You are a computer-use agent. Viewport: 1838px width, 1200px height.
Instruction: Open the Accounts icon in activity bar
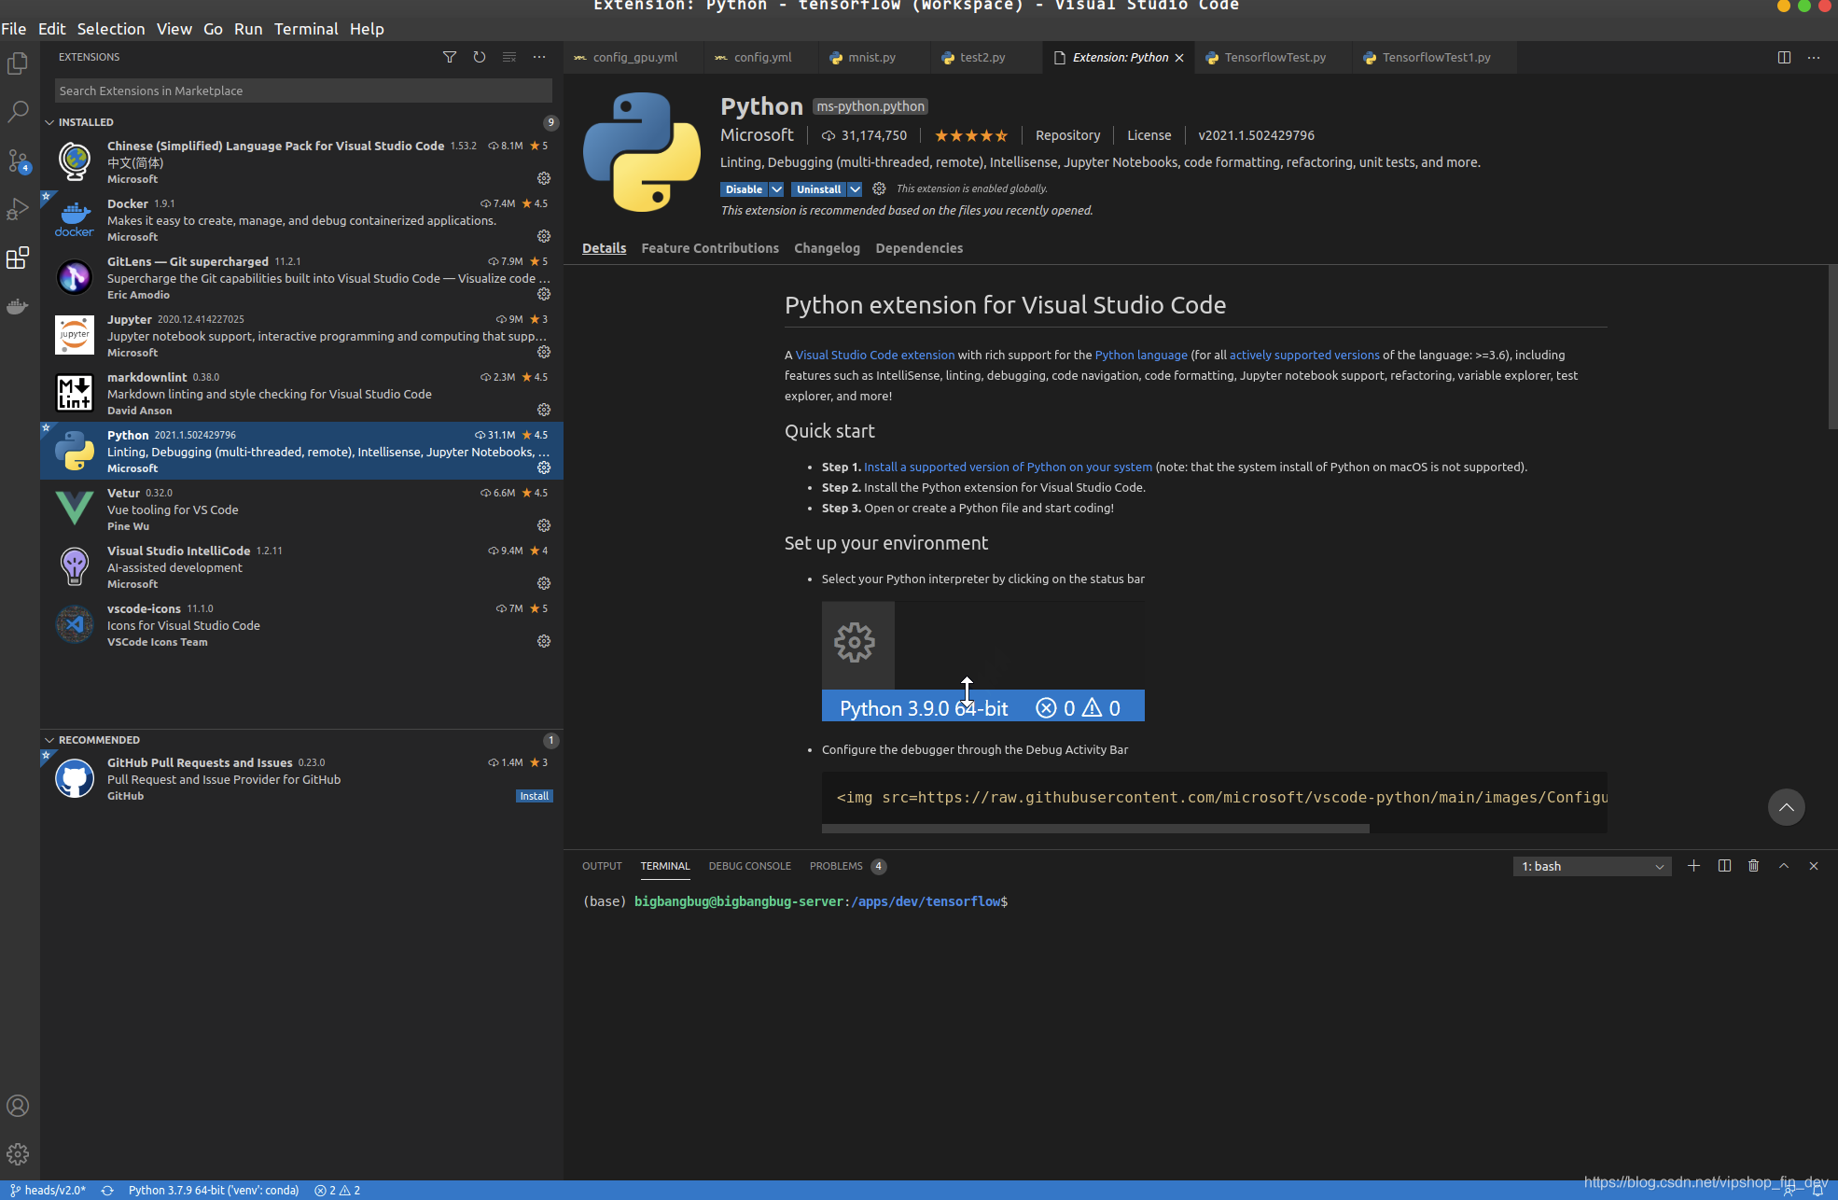[18, 1106]
